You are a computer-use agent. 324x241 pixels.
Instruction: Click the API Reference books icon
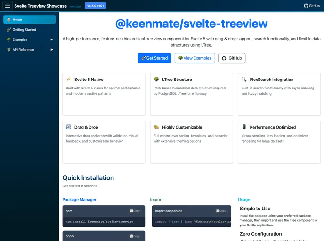coord(8,49)
